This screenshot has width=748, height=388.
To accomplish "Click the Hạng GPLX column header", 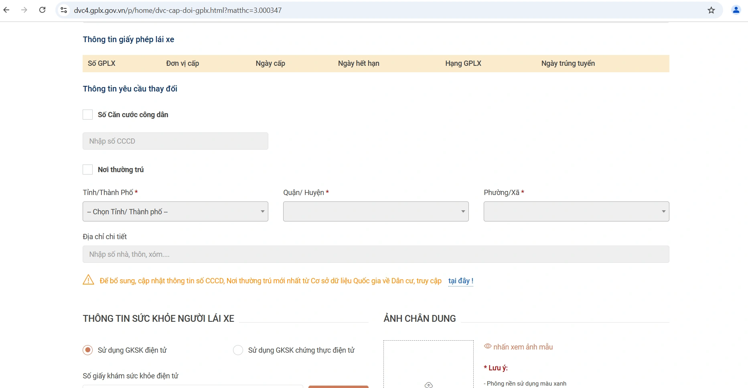I will (x=463, y=63).
